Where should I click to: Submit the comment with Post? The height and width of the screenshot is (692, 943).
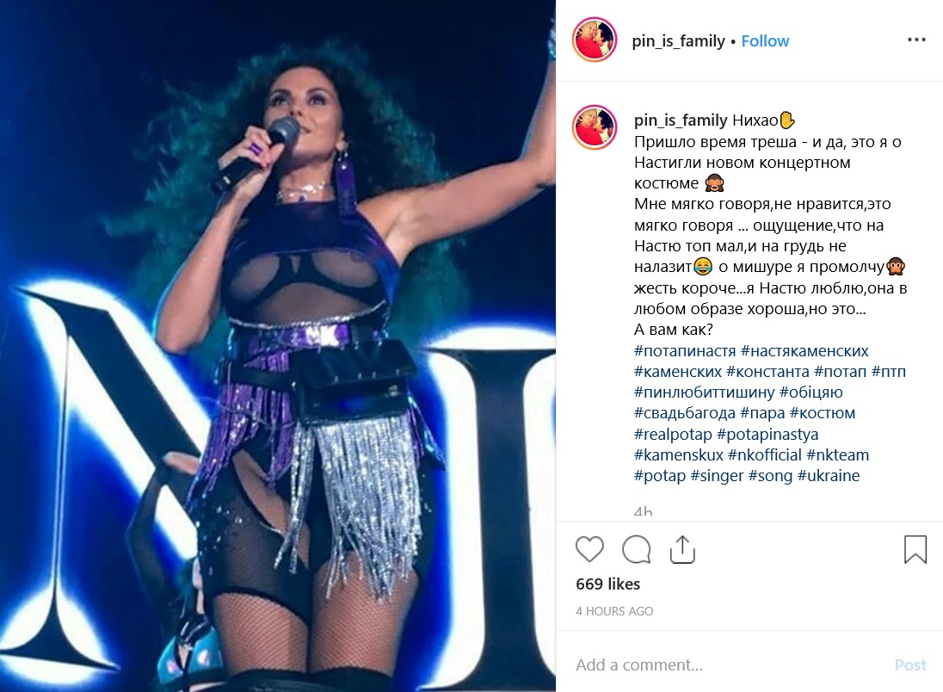[x=910, y=664]
